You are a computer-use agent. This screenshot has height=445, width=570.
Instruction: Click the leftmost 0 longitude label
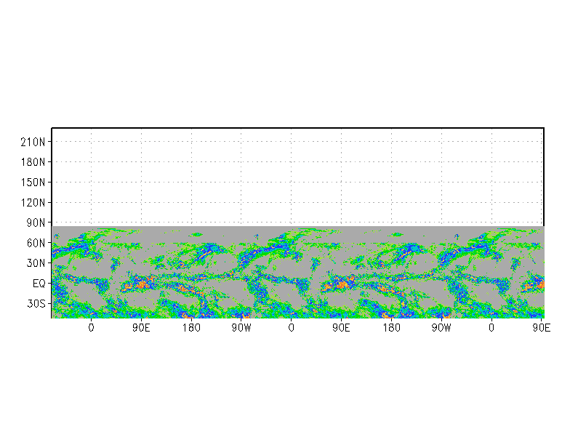(x=91, y=328)
